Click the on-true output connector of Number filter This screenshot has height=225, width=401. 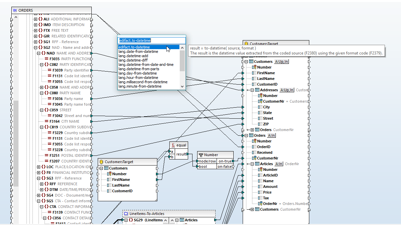[233, 161]
